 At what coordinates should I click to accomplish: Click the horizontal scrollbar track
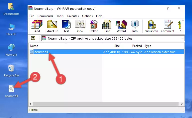tap(105, 104)
